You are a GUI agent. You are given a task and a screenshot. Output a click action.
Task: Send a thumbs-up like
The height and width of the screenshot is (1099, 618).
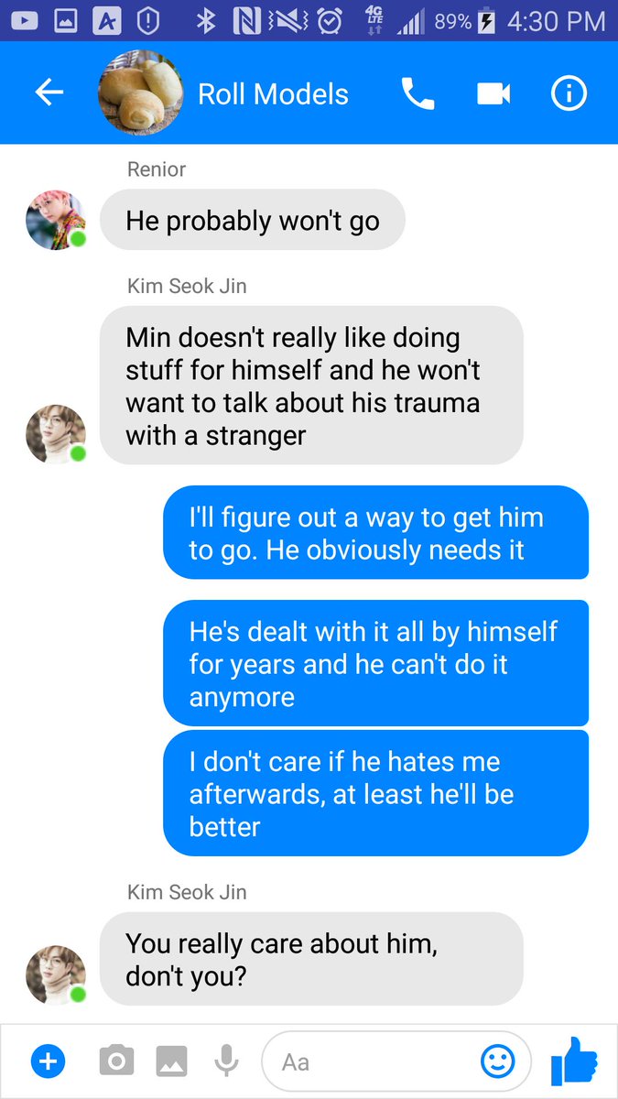[574, 1061]
